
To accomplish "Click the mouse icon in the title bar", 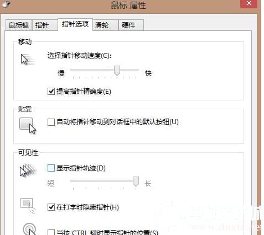I will pos(5,4).
